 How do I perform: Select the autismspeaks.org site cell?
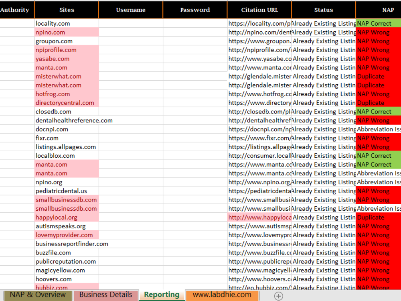(67, 226)
